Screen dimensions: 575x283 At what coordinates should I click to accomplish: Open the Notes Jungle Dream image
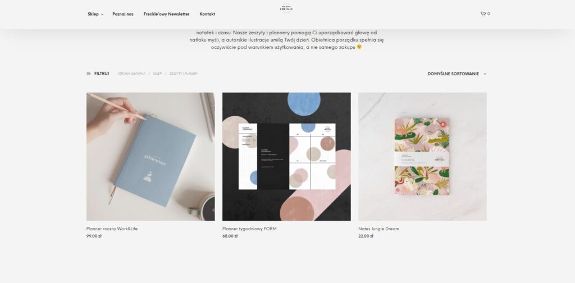point(422,157)
